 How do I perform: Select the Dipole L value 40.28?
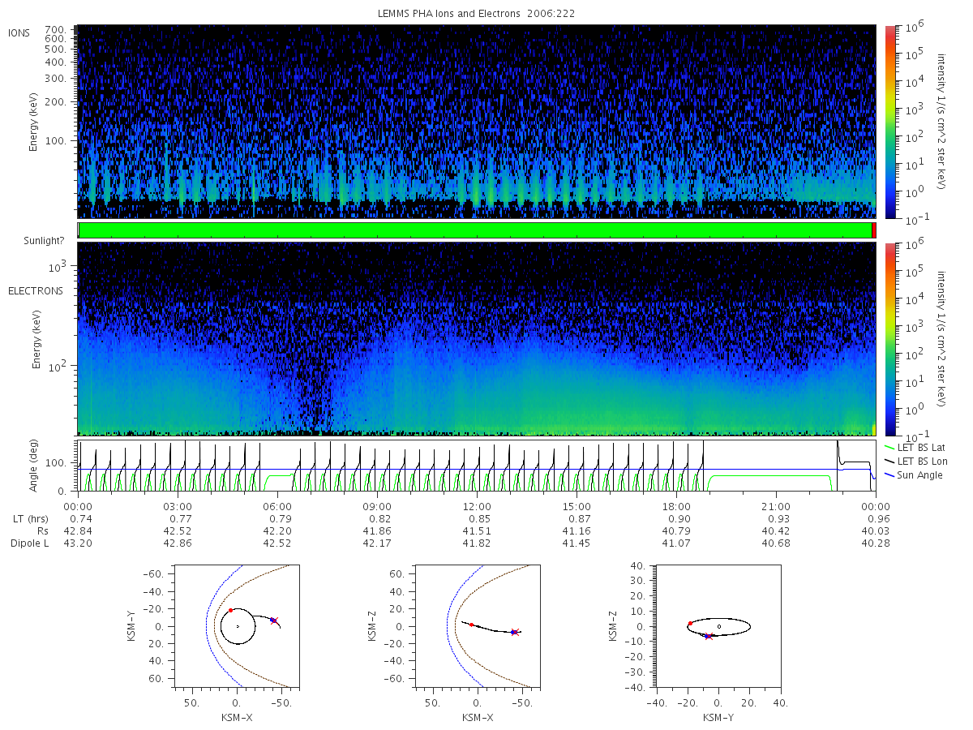[876, 543]
